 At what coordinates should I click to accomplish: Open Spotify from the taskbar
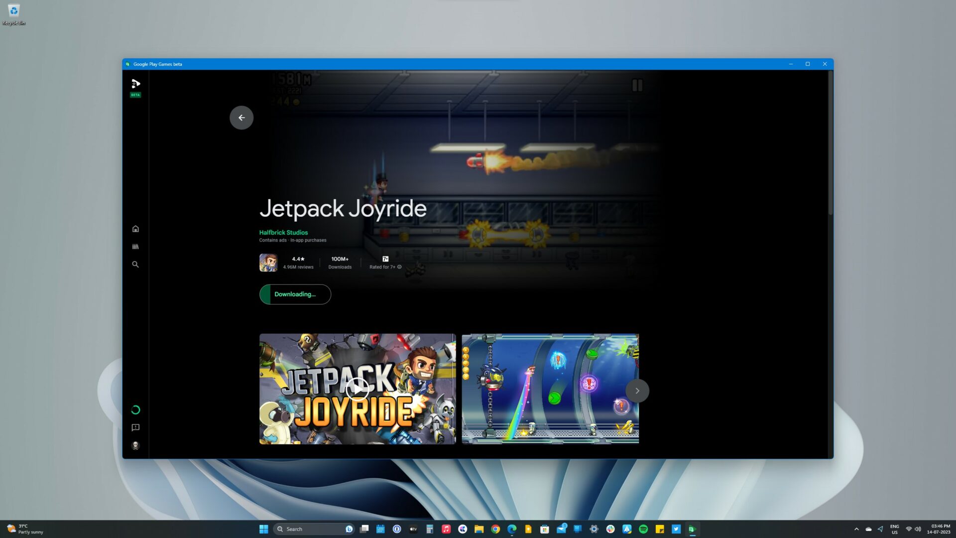tap(643, 529)
